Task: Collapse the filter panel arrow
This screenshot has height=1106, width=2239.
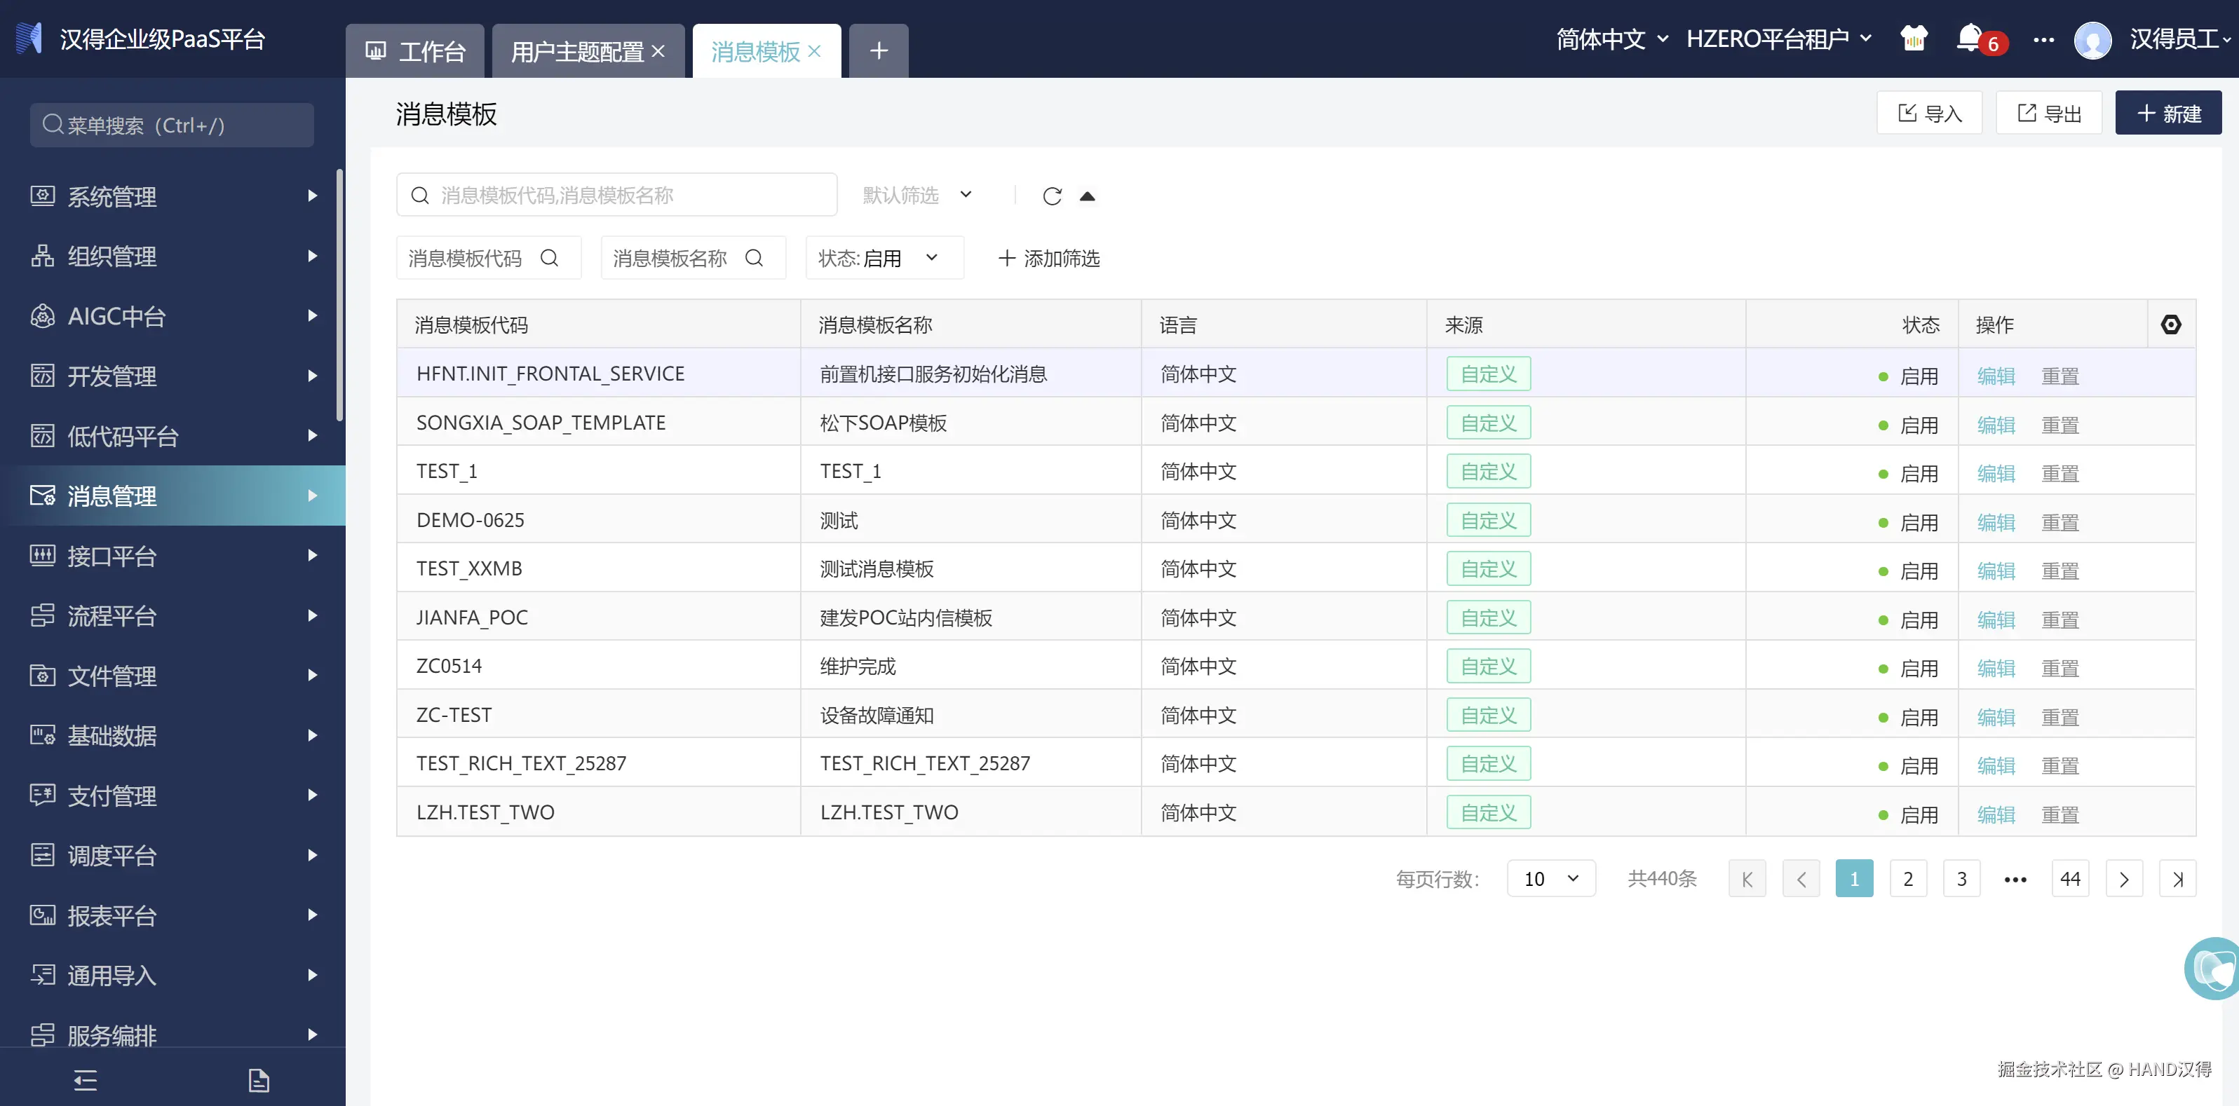Action: click(x=1088, y=196)
